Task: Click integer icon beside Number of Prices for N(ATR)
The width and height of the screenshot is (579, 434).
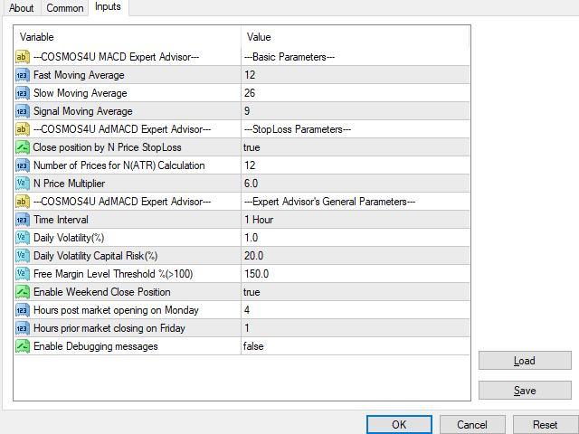Action: coord(23,165)
